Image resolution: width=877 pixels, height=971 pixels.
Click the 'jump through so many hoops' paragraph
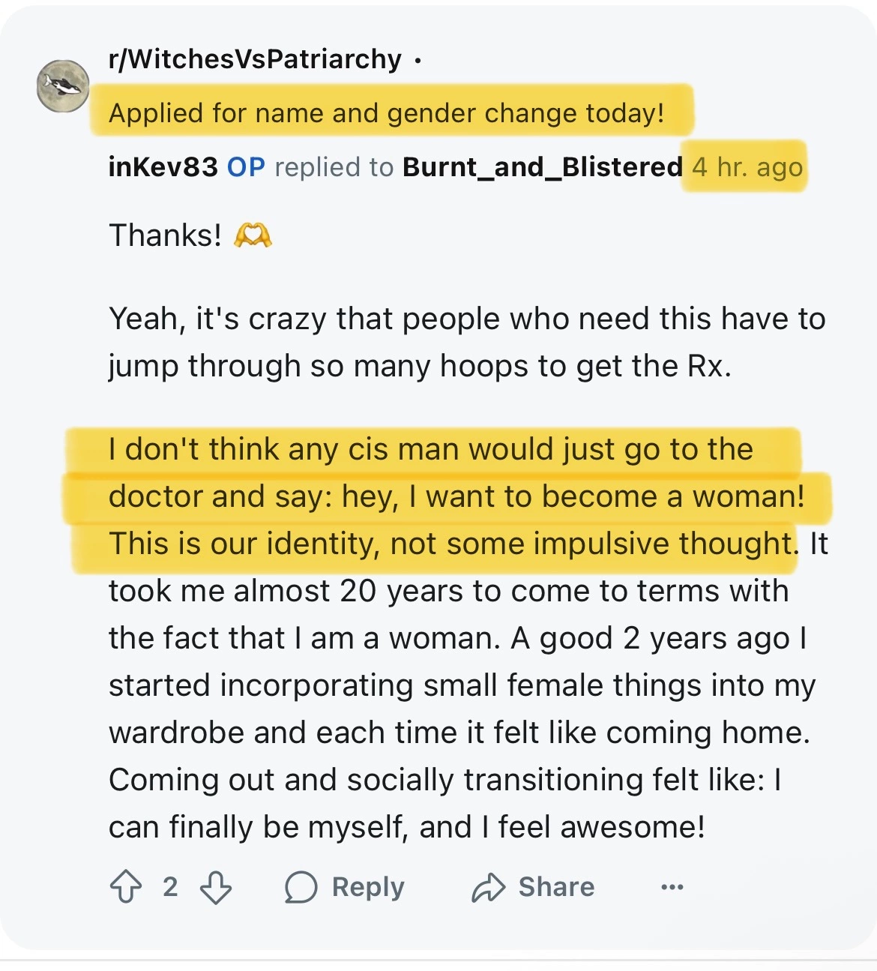click(x=420, y=366)
